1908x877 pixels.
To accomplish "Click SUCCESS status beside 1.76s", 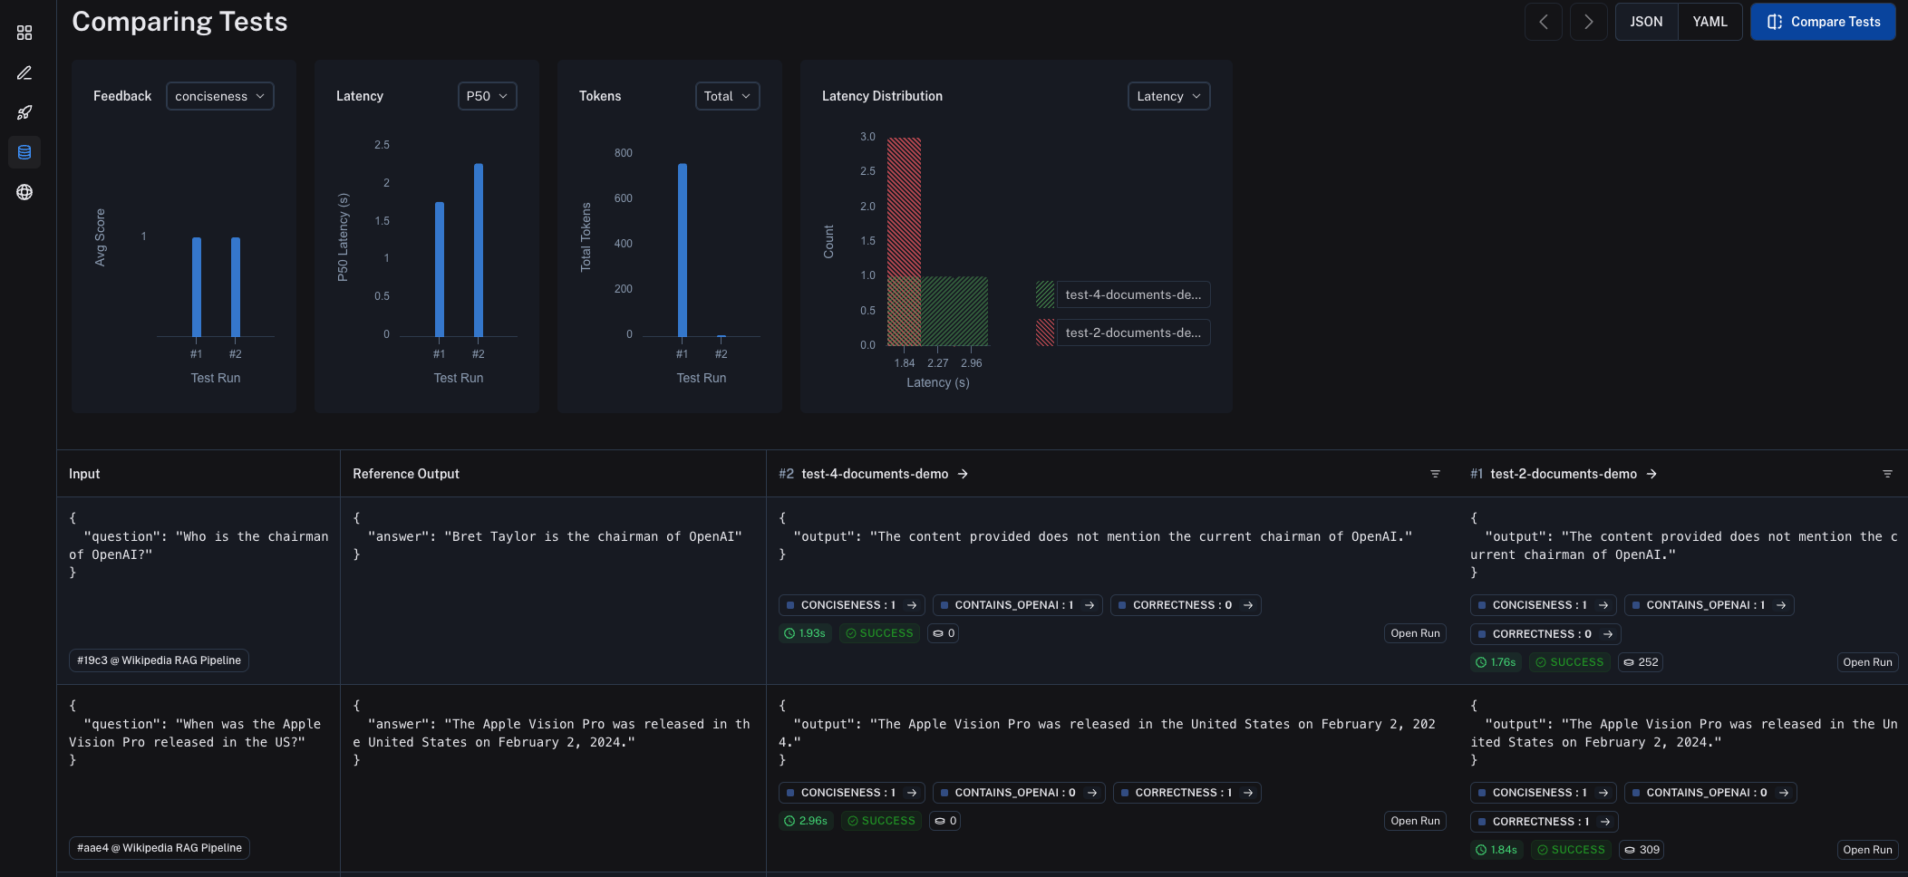I will [x=1570, y=662].
